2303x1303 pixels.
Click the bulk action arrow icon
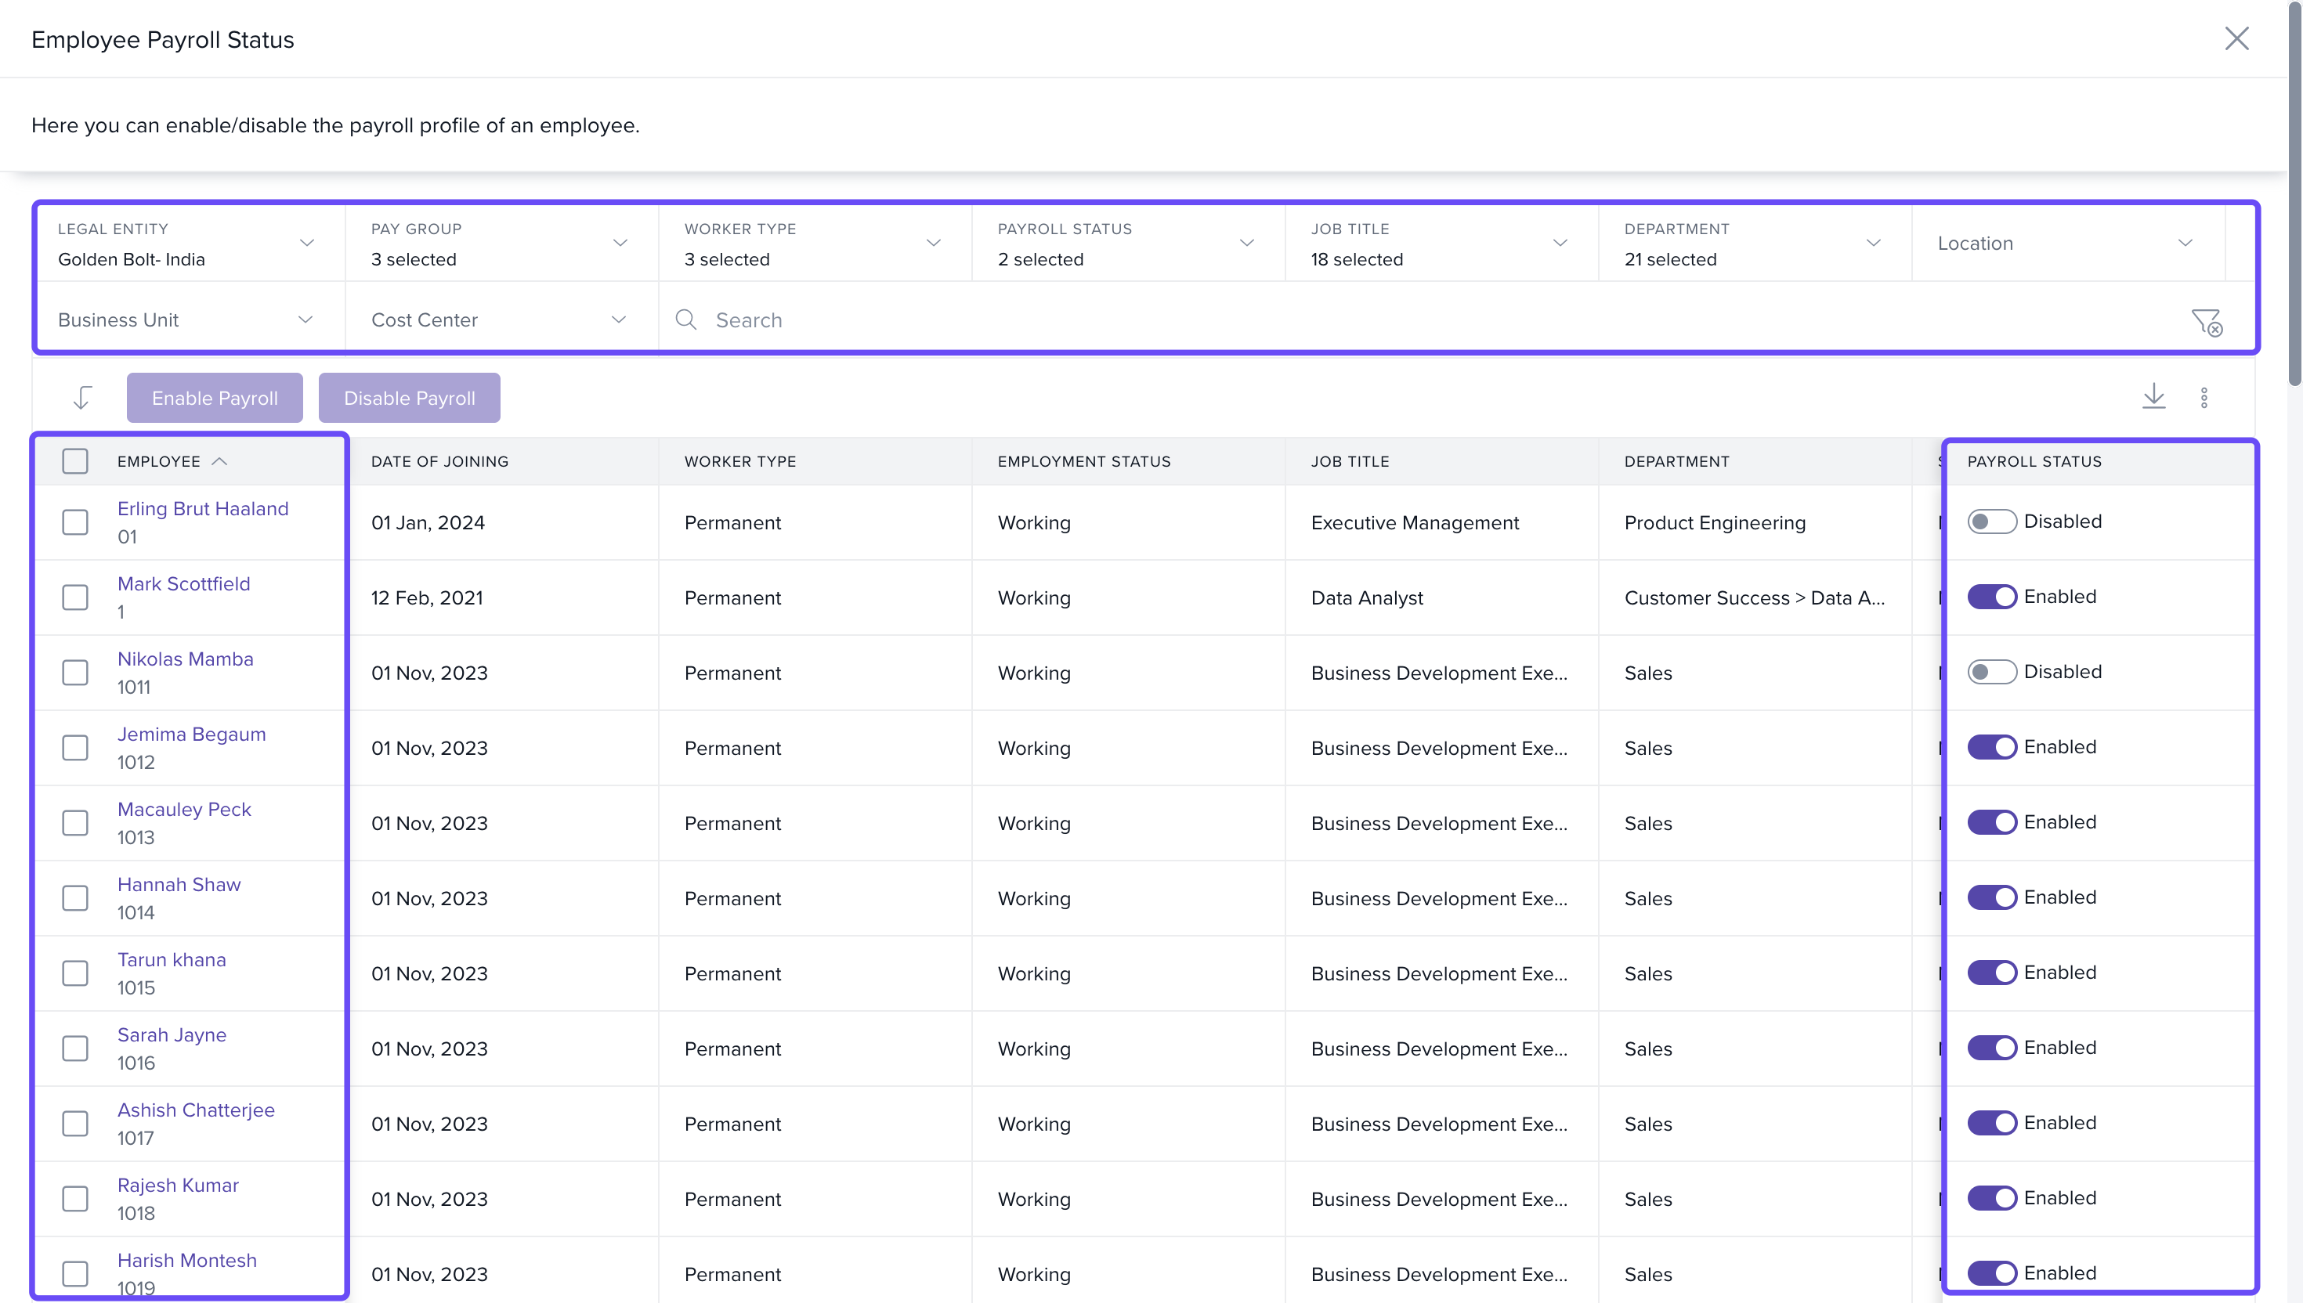pyautogui.click(x=82, y=397)
